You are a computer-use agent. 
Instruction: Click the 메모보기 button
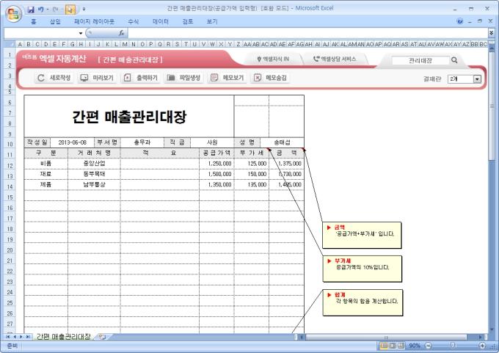(x=227, y=78)
